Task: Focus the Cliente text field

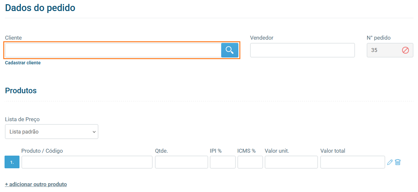Action: click(113, 50)
